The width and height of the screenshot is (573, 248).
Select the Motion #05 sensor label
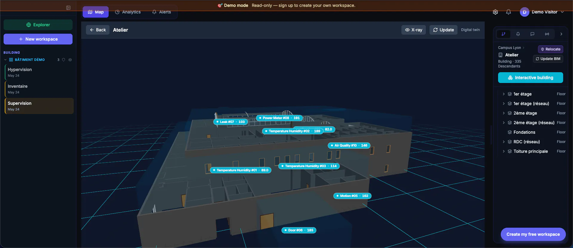(352, 196)
